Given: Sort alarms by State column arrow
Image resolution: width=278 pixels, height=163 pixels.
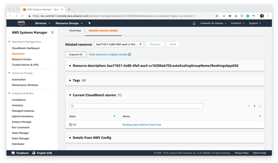Looking at the screenshot, I should [x=114, y=116].
